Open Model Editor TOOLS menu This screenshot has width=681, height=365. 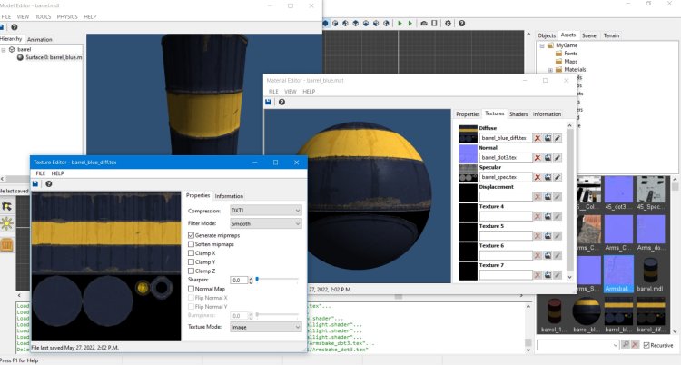42,16
